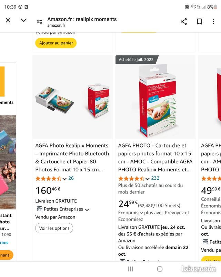Click Ajouter au panier button
Viewport: 221px width, 277px height.
coord(56,43)
